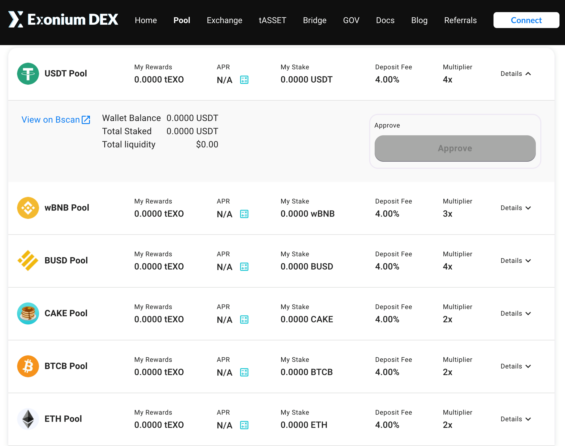
Task: Open Exchange page
Action: pos(225,20)
